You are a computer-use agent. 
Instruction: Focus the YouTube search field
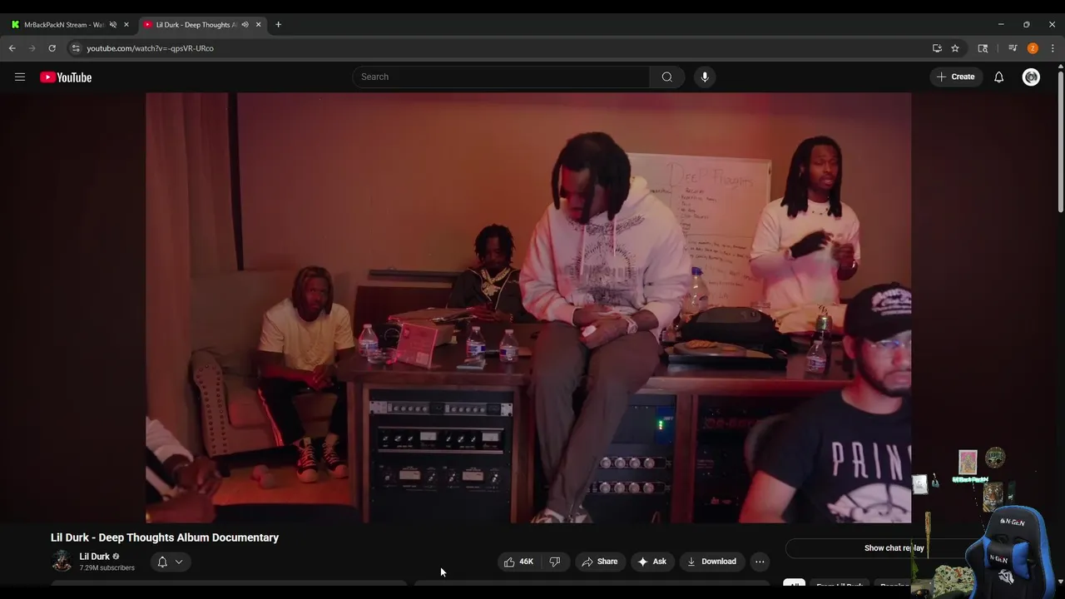pos(501,77)
